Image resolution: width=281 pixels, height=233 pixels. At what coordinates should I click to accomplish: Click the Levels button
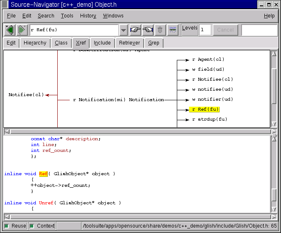coord(190,30)
